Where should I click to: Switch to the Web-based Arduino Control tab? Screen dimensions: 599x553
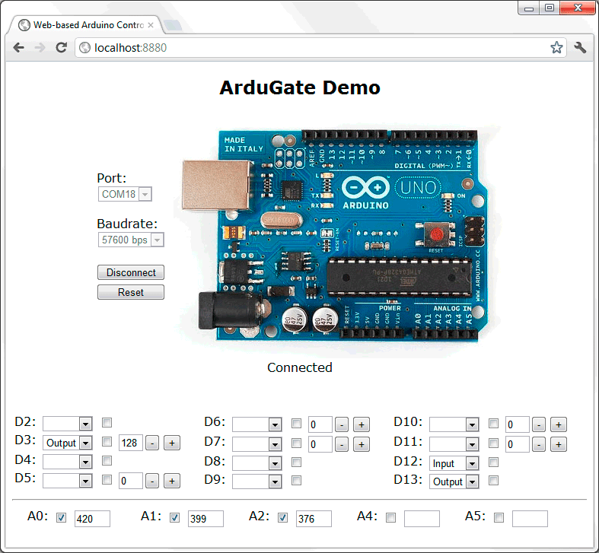click(88, 25)
